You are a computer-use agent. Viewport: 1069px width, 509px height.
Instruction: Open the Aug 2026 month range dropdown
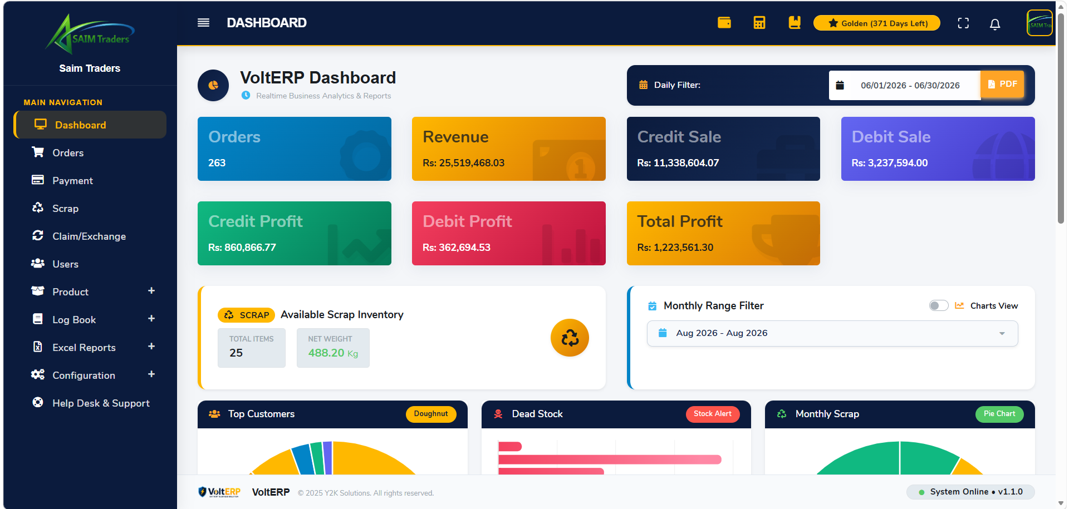832,333
